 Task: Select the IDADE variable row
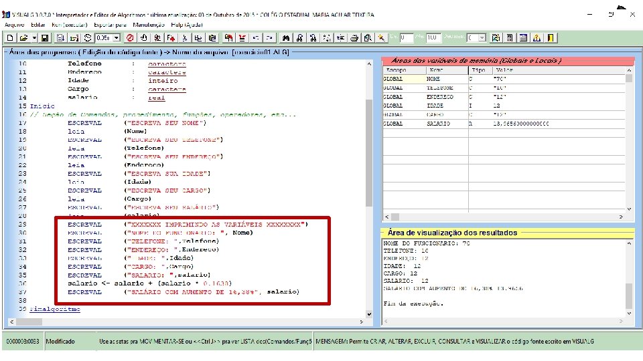coord(504,106)
